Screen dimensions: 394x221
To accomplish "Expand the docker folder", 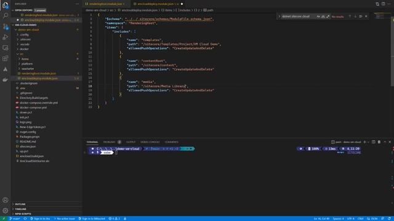I will tap(24, 49).
